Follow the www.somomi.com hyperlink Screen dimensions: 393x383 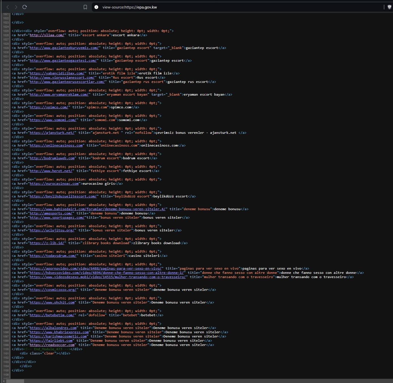(53, 120)
